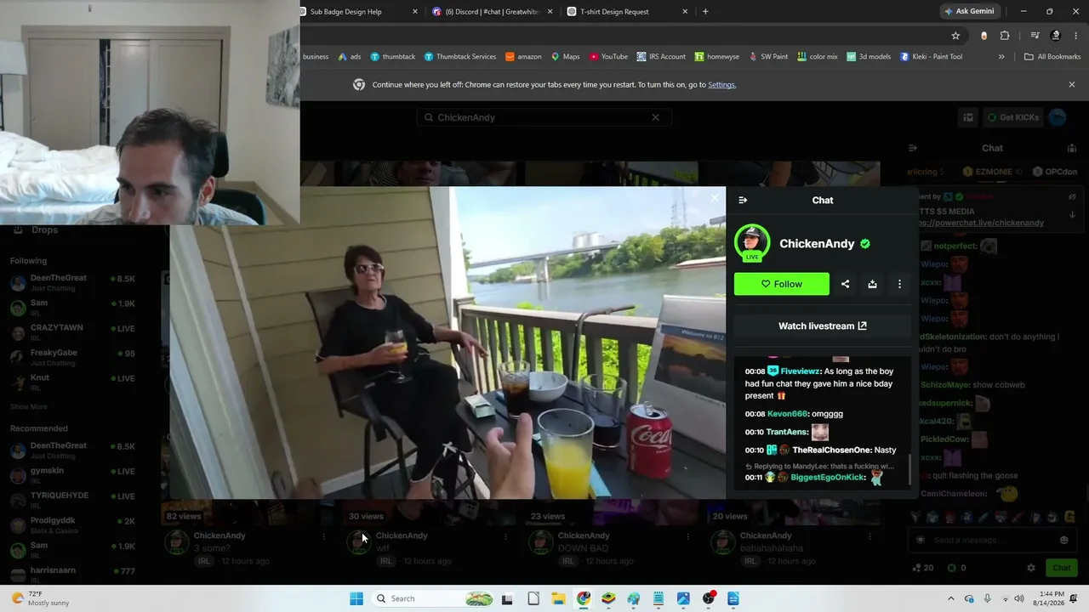Open the OBS Studio taskbar icon
The image size is (1089, 612).
(709, 598)
